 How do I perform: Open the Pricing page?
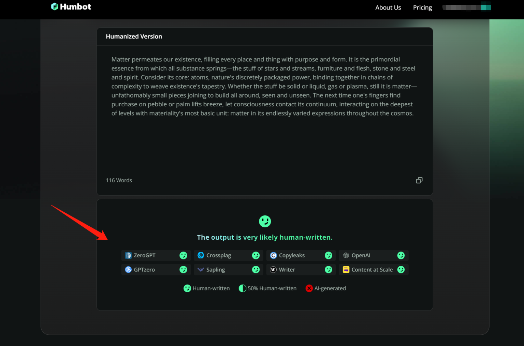(422, 7)
